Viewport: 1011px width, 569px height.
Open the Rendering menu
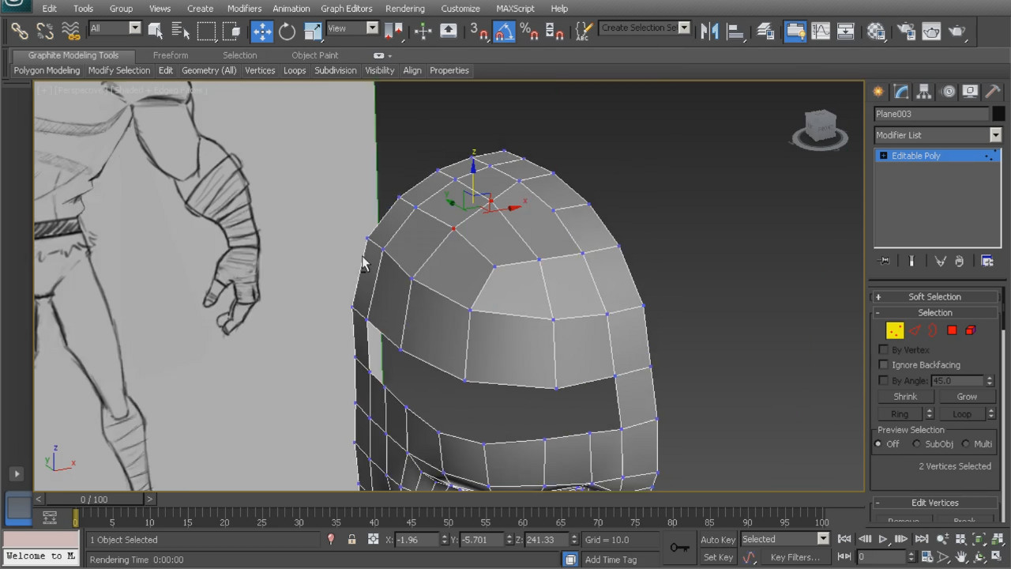coord(405,9)
